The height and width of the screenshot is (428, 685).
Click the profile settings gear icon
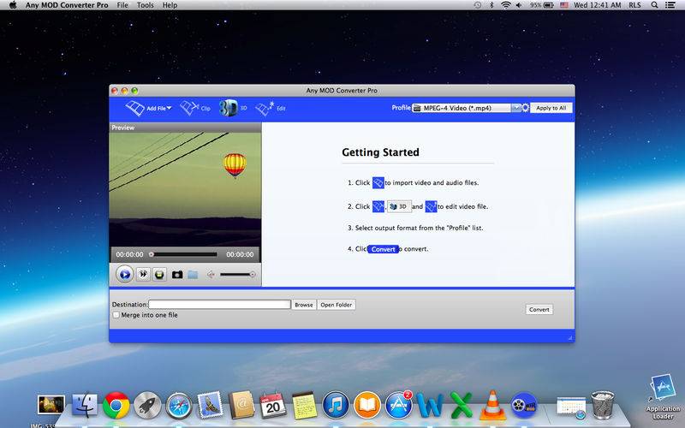coord(526,108)
